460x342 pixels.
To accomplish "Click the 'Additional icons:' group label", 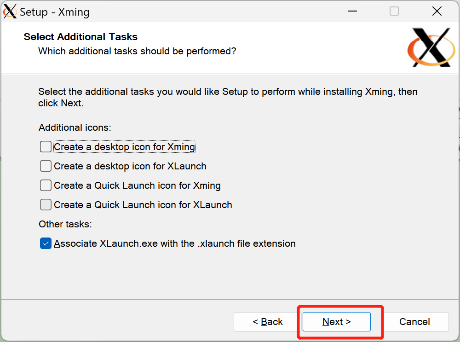I will 75,128.
